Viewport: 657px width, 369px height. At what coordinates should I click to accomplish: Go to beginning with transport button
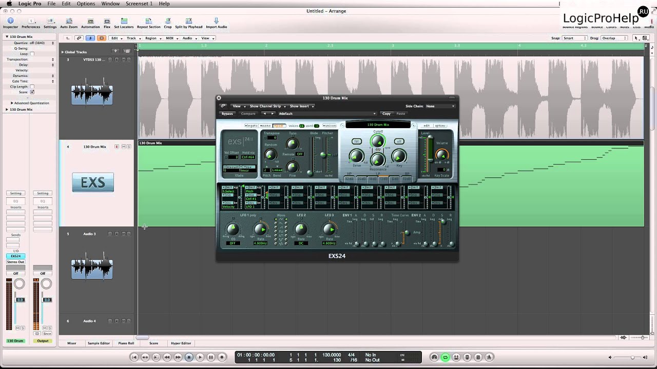(x=134, y=357)
